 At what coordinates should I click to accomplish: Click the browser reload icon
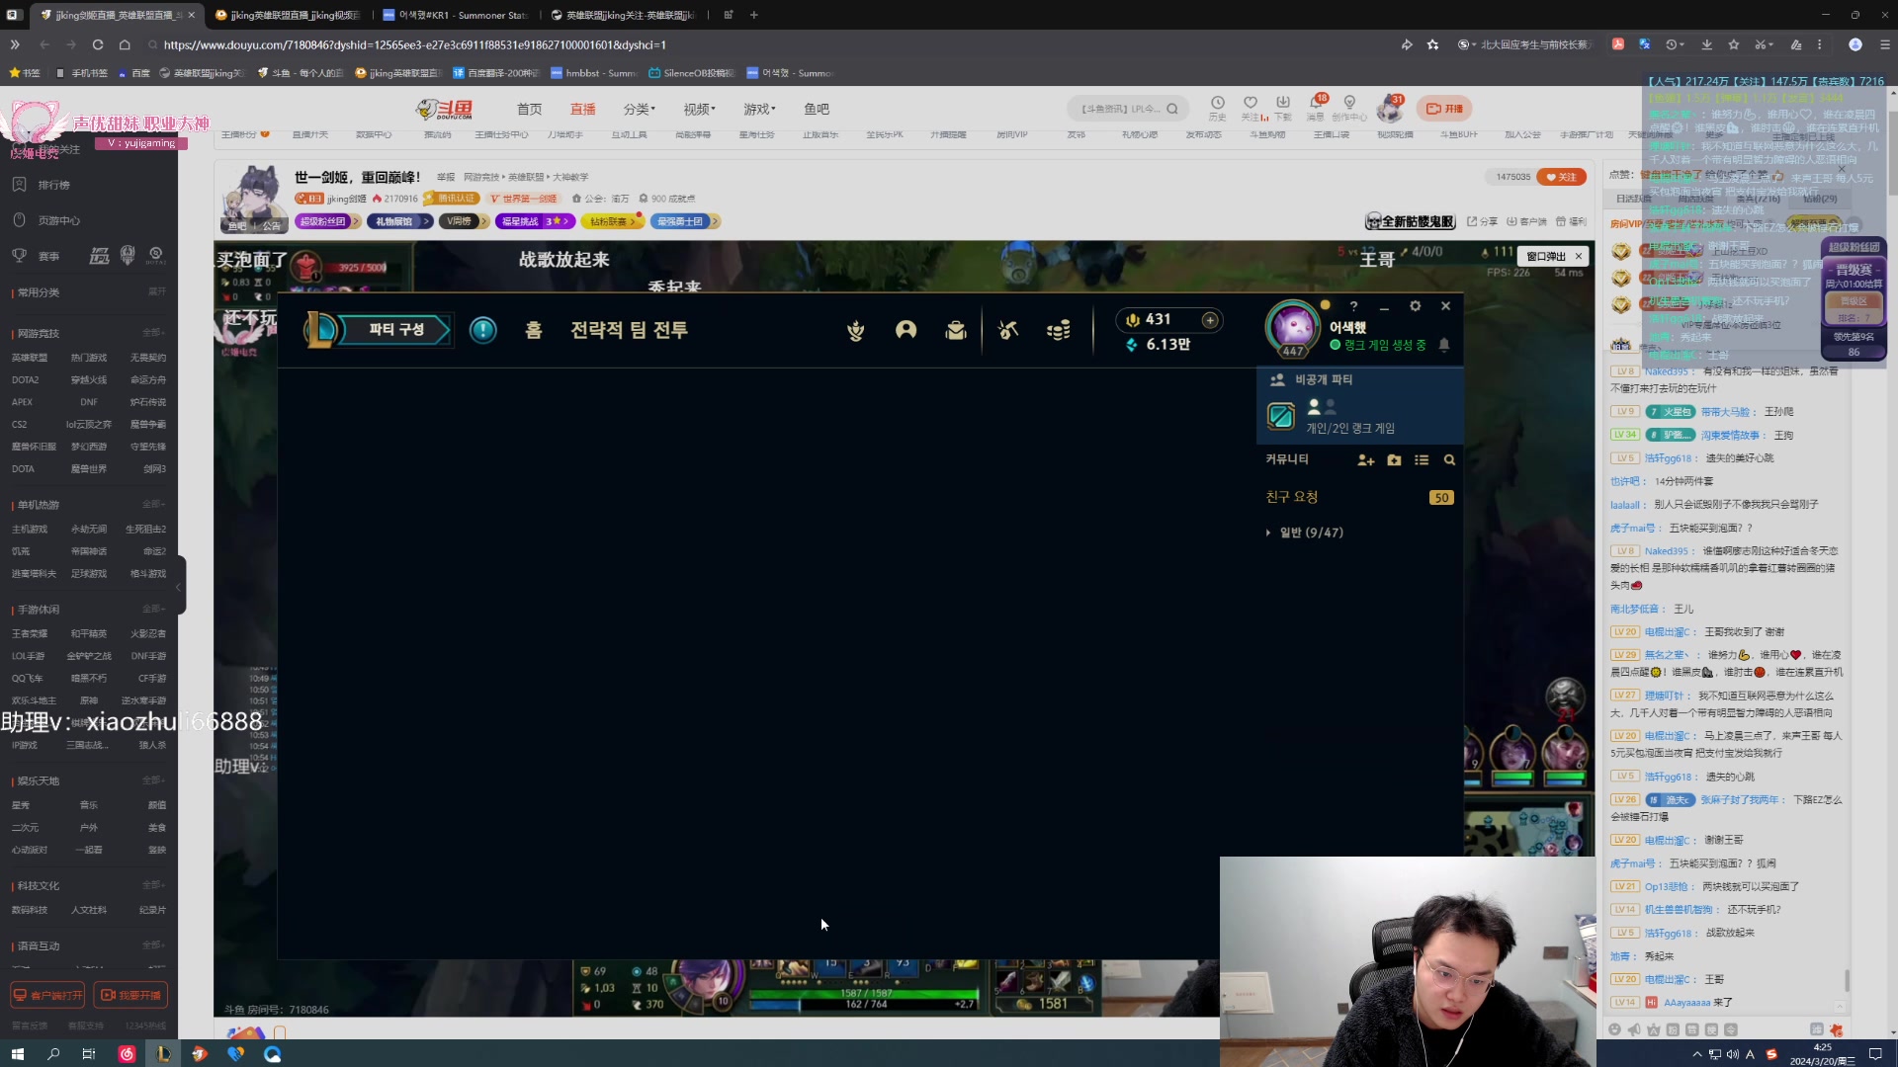point(98,44)
